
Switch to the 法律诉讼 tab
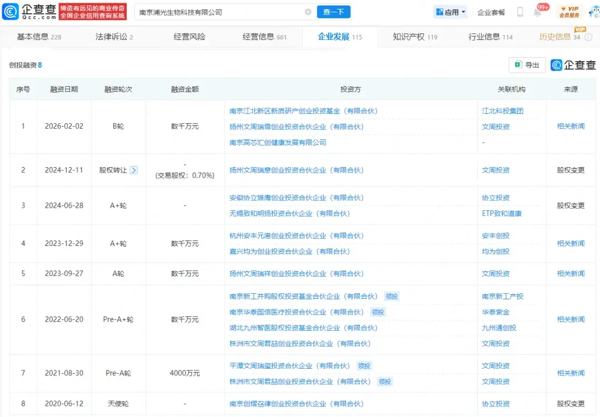pos(114,37)
